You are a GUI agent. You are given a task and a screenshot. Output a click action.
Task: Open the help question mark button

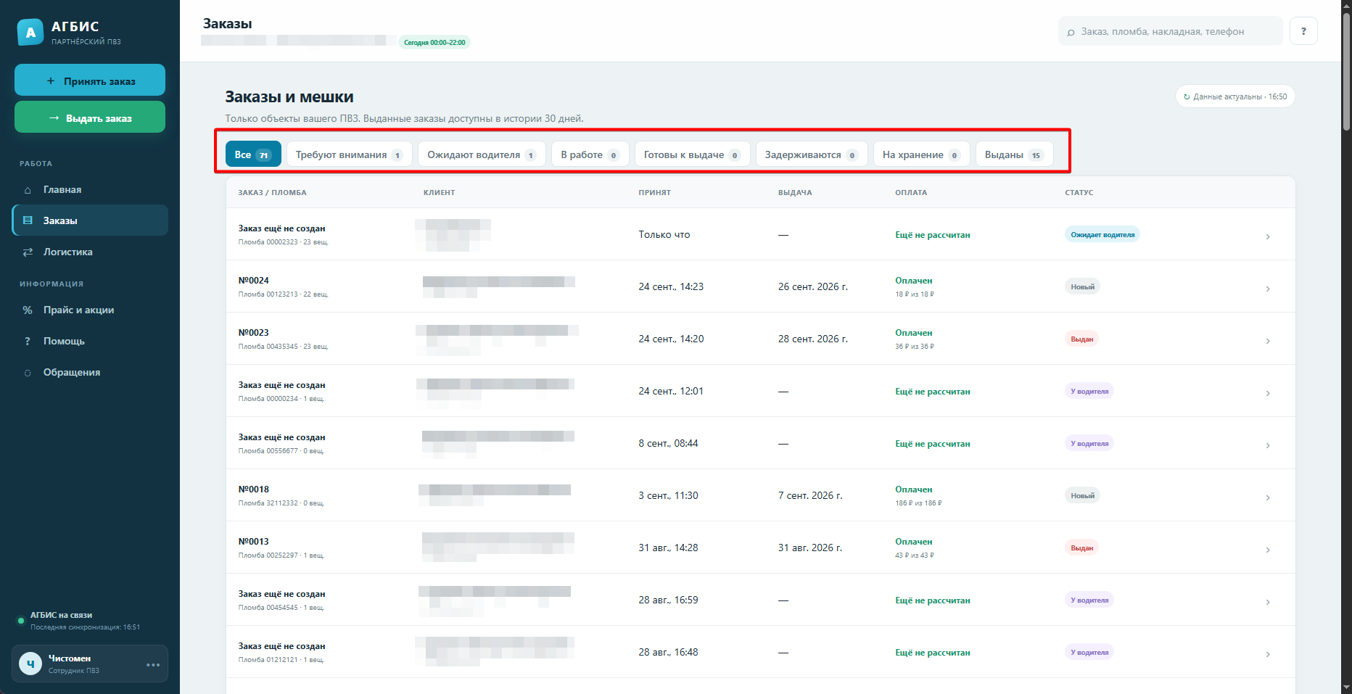(x=1303, y=31)
